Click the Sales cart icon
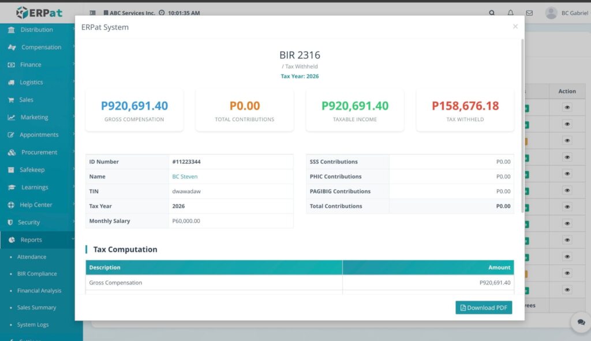 coord(12,100)
